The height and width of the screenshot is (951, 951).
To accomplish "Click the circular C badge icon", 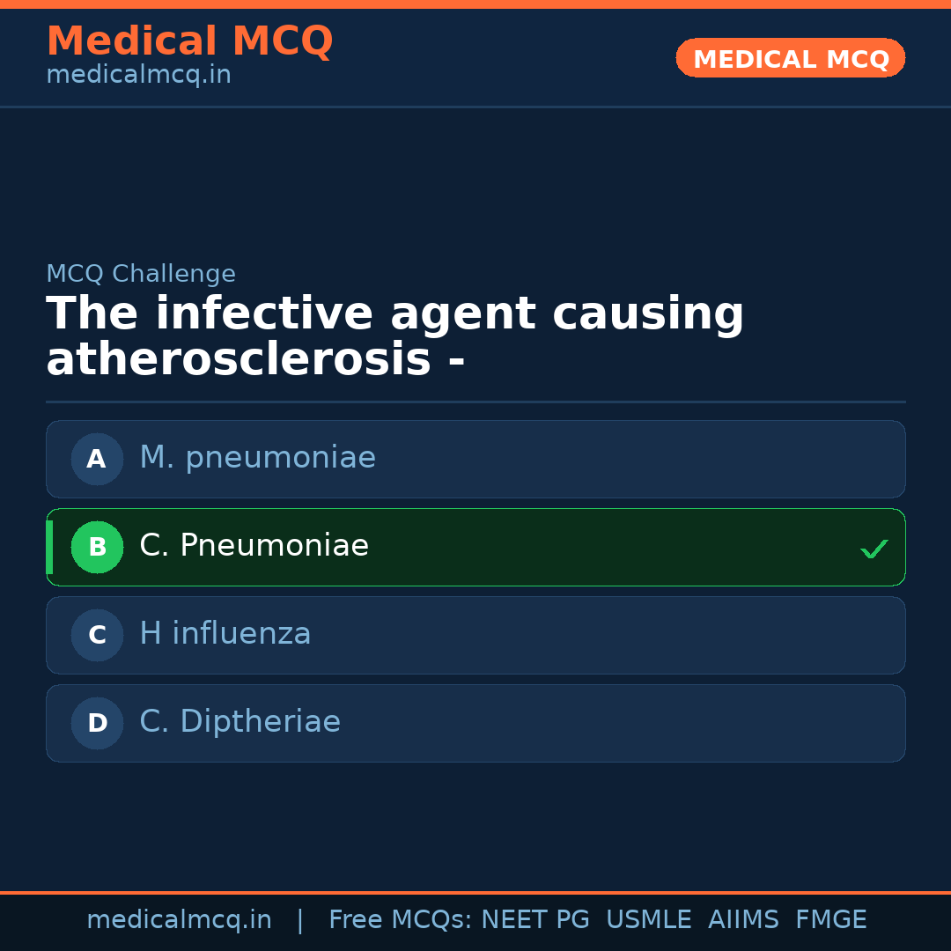I will (97, 635).
